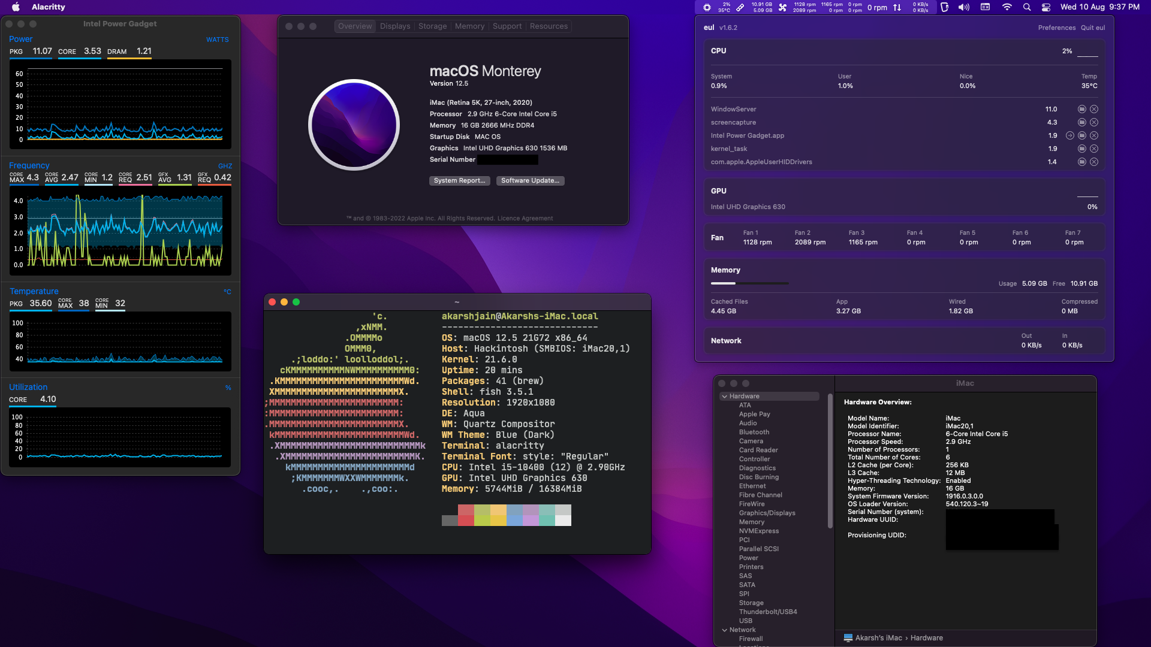Select Bluetooth in System Information sidebar
This screenshot has height=647, width=1151.
click(x=754, y=432)
